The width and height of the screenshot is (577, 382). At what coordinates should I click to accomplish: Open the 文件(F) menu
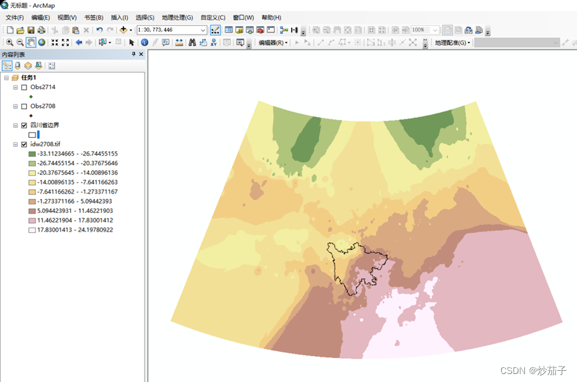coord(15,17)
